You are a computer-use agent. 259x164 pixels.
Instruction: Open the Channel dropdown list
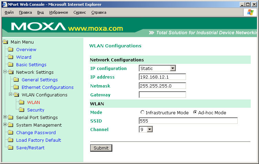(x=149, y=129)
